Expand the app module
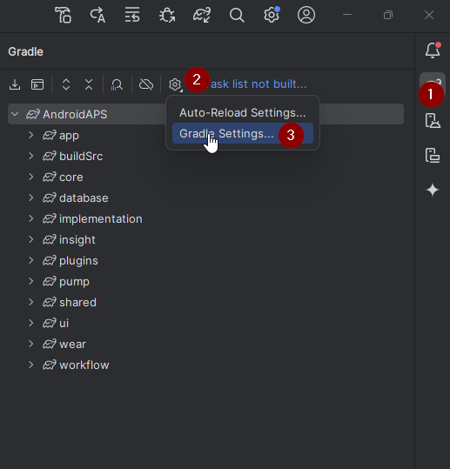The width and height of the screenshot is (450, 469). [30, 135]
